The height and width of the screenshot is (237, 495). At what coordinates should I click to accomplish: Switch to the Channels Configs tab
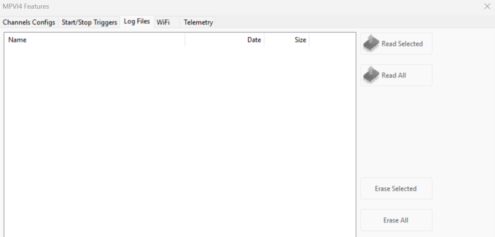click(x=29, y=22)
